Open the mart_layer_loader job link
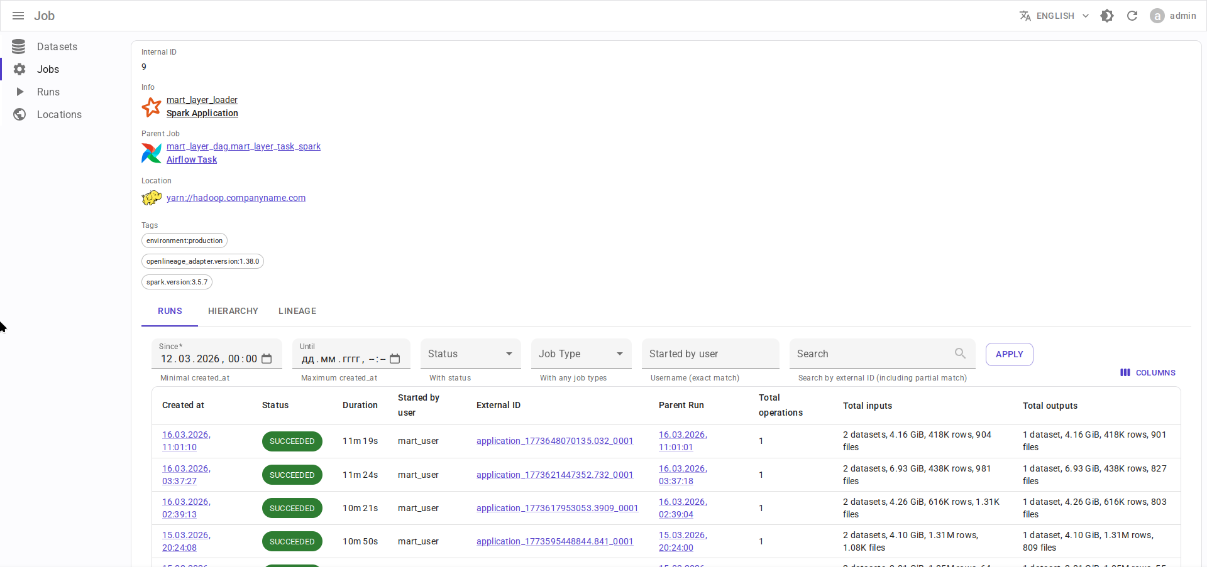The width and height of the screenshot is (1207, 567). click(202, 100)
